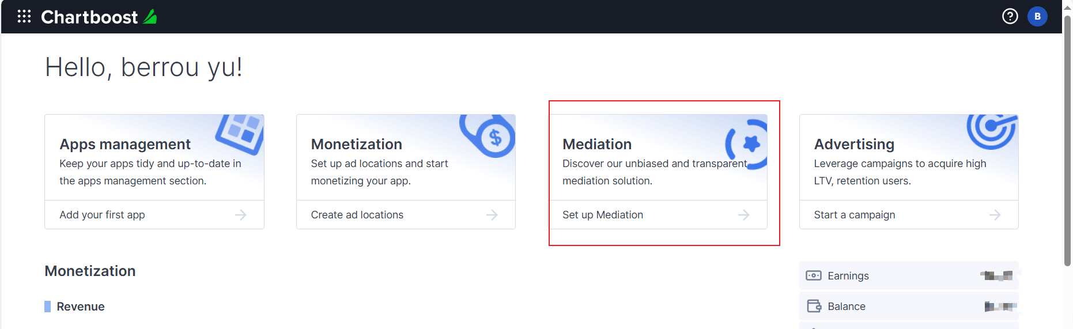Image resolution: width=1073 pixels, height=329 pixels.
Task: Open the user avatar B menu
Action: 1037,16
